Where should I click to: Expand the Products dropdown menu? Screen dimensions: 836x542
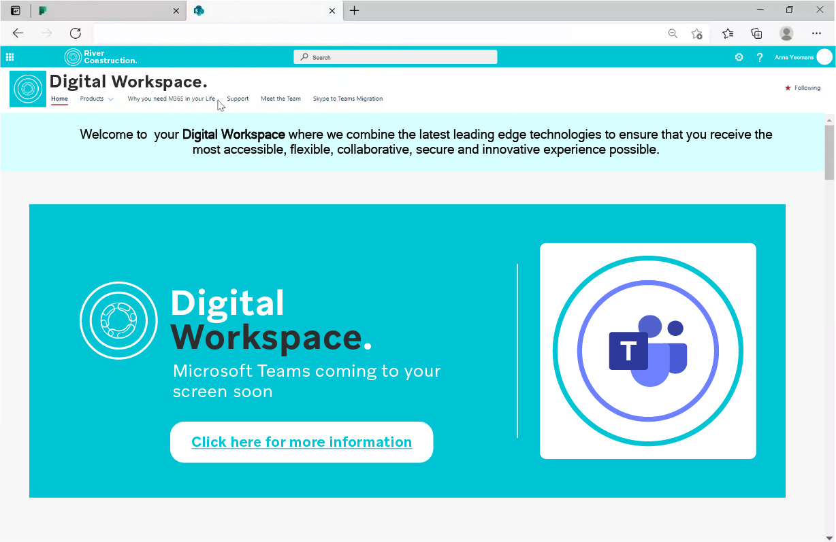point(96,99)
